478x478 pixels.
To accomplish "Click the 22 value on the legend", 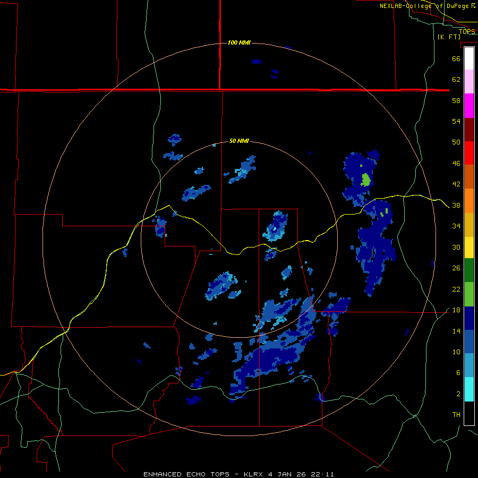I will click(x=456, y=289).
